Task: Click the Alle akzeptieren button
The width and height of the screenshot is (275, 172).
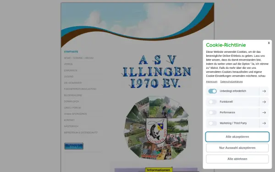Action: point(237,137)
